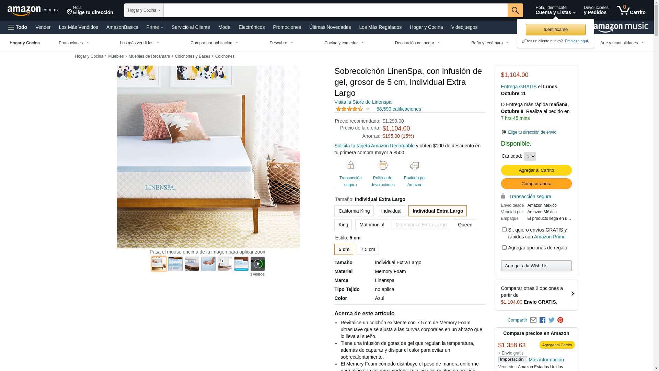Image resolution: width=659 pixels, height=371 pixels.
Task: Open the Todo hamburger menu
Action: [x=18, y=27]
